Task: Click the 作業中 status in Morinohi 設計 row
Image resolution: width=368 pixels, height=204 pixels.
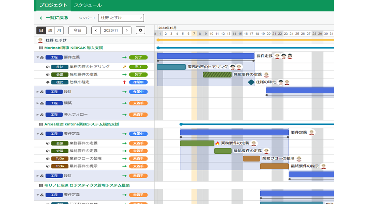Action: (138, 92)
